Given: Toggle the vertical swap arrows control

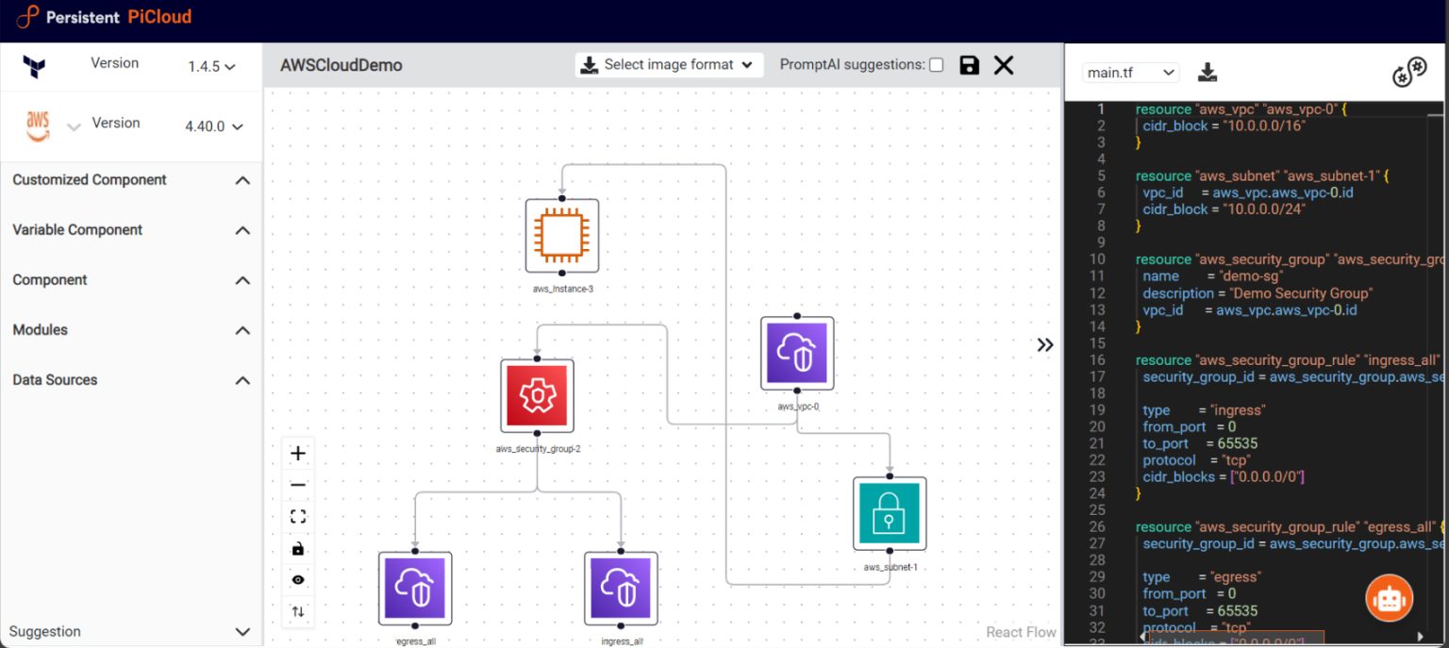Looking at the screenshot, I should click(298, 611).
